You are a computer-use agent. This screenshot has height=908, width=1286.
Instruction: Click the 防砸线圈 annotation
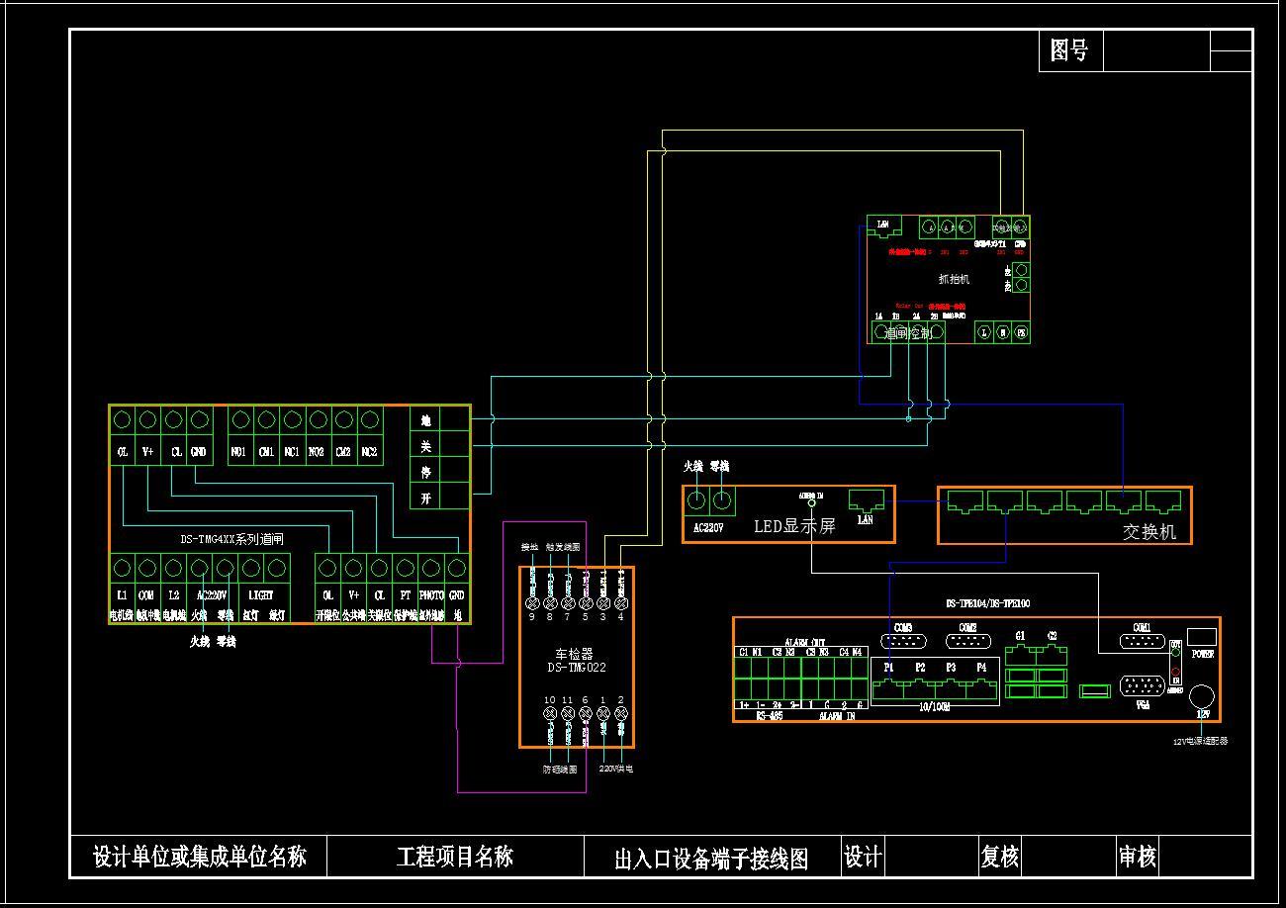pyautogui.click(x=559, y=770)
